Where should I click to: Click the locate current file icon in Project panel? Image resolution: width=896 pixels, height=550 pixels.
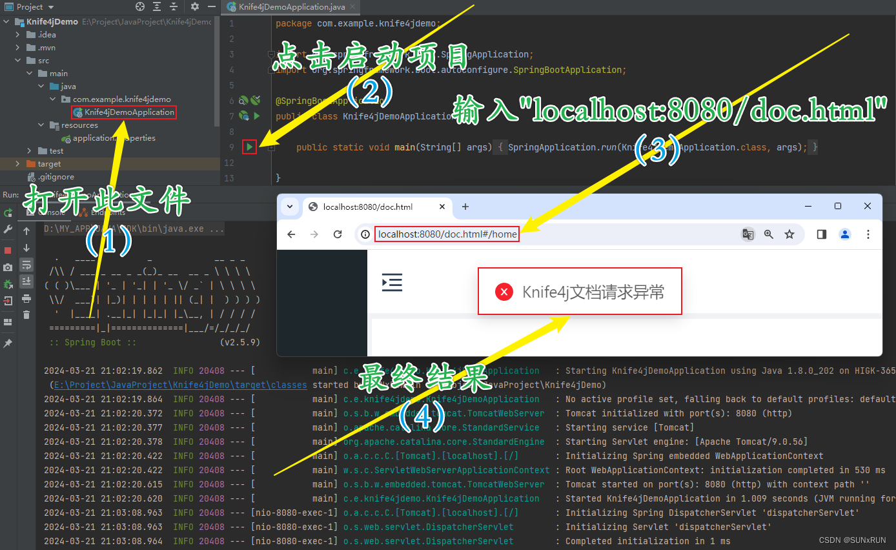point(140,6)
